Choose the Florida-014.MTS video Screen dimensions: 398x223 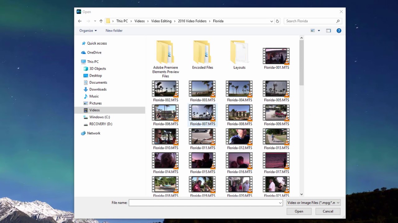click(x=165, y=163)
